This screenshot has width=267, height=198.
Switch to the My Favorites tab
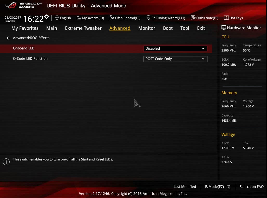click(x=25, y=28)
